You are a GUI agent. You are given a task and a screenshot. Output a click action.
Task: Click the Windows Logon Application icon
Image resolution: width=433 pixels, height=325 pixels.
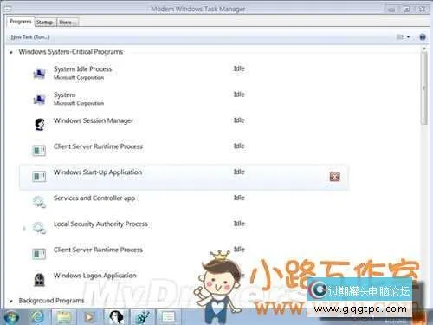click(39, 279)
